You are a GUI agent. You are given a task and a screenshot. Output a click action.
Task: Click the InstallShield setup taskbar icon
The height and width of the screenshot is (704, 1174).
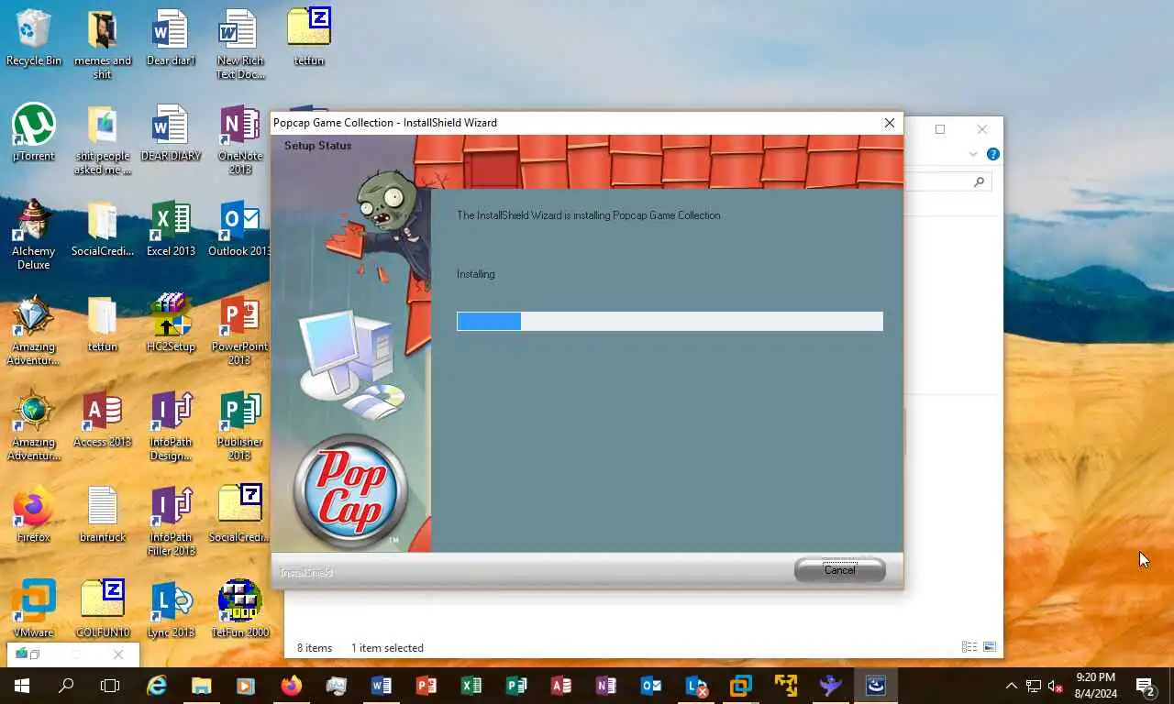tap(876, 686)
